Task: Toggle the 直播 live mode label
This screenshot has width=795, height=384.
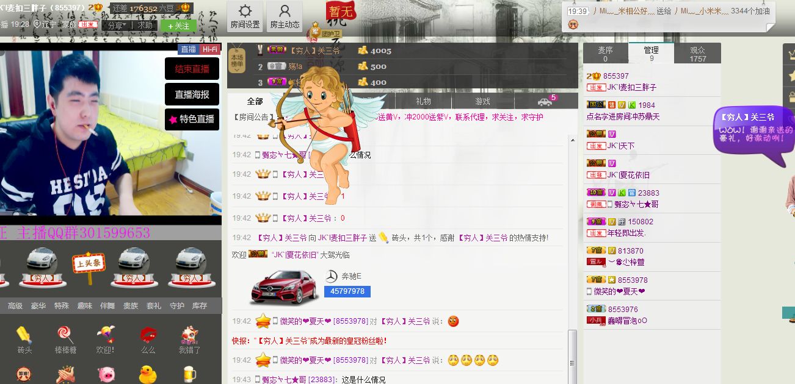Action: [x=189, y=49]
